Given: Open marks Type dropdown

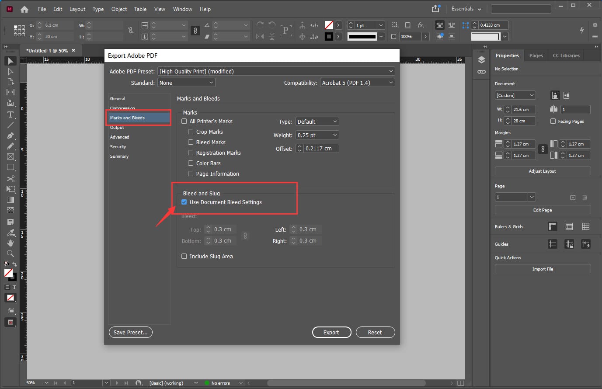Looking at the screenshot, I should click(x=317, y=122).
